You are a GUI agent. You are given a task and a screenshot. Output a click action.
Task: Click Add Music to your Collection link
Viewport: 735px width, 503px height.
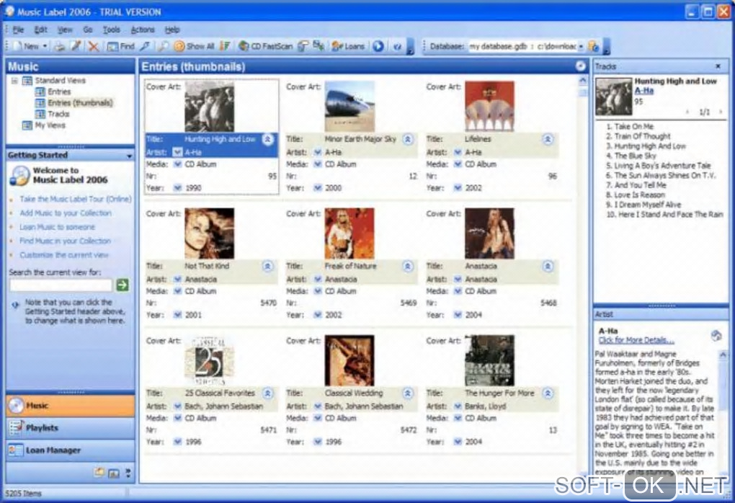pyautogui.click(x=66, y=213)
